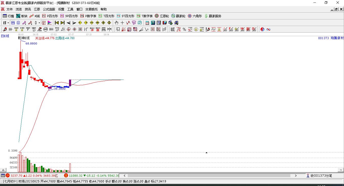Select the red compass star tool
Screen dimensions: 344x186
(x=74, y=29)
